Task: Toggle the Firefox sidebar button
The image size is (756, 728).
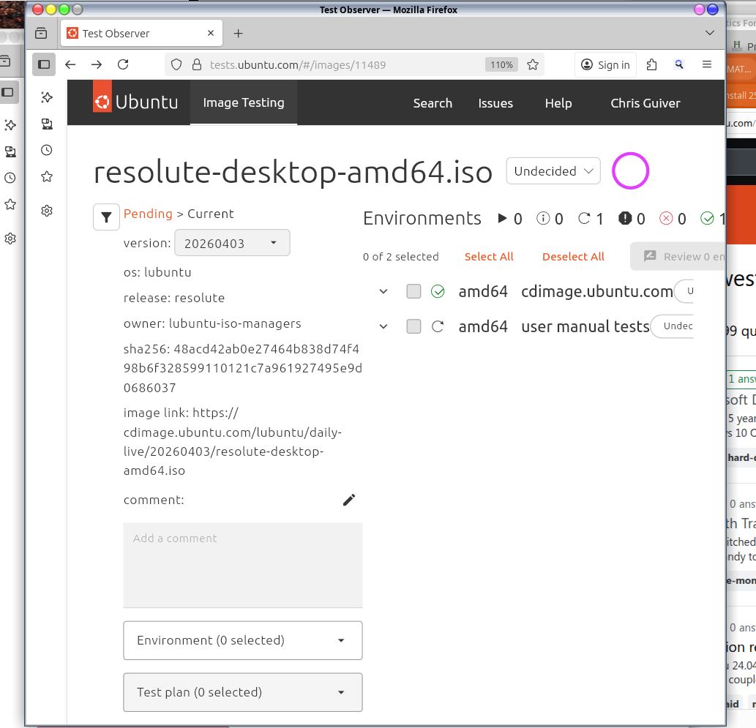Action: click(x=44, y=64)
